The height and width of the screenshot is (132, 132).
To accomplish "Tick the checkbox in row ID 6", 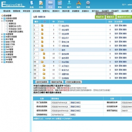I will [60, 46].
